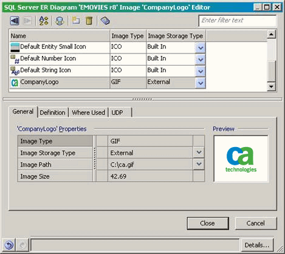Click the Close button
The height and width of the screenshot is (254, 285).
click(x=208, y=223)
